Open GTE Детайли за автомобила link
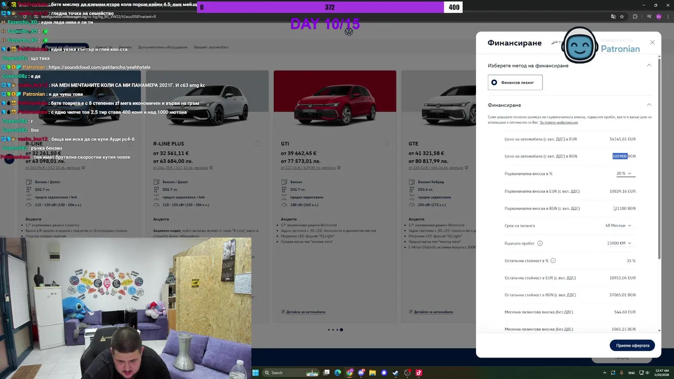Viewport: 674px width, 379px height. click(x=433, y=312)
